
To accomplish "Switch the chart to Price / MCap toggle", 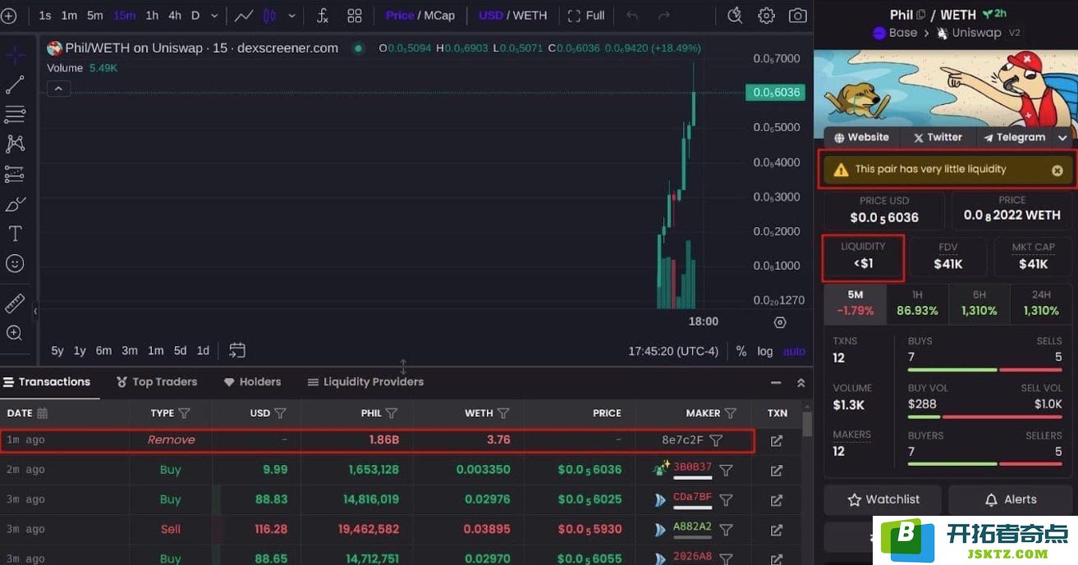I will click(420, 16).
